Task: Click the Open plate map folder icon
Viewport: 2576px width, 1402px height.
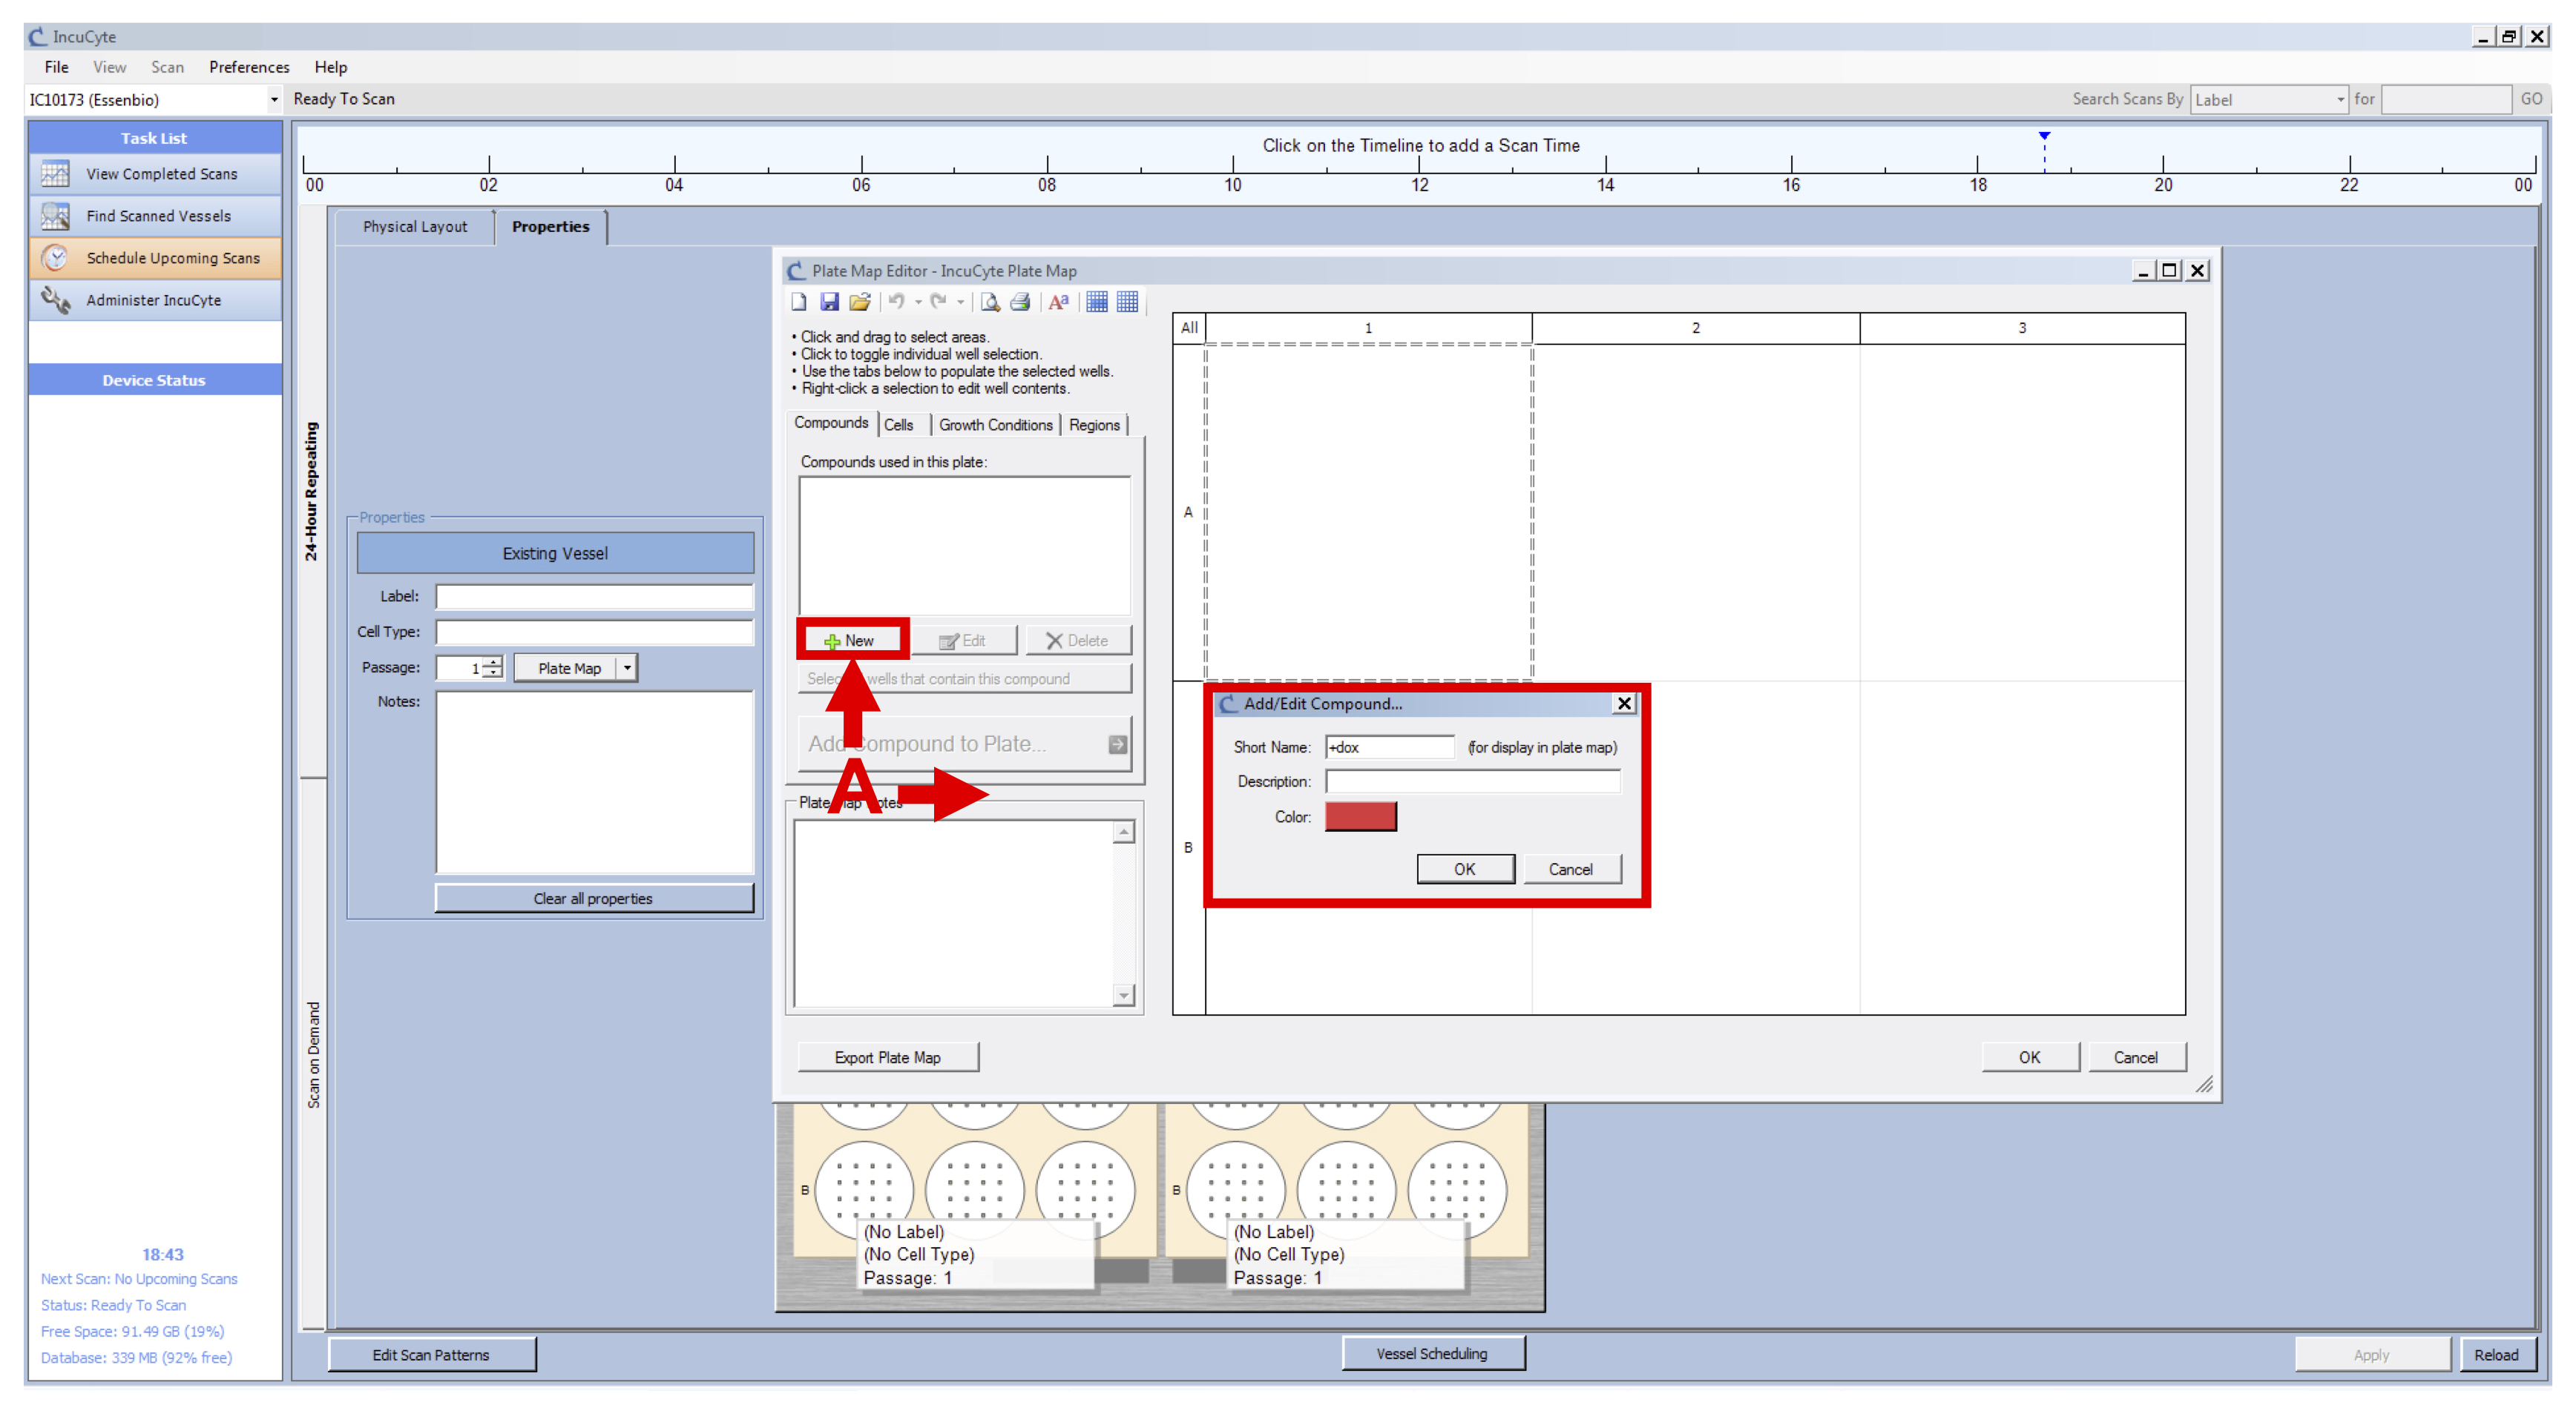Action: [x=860, y=302]
